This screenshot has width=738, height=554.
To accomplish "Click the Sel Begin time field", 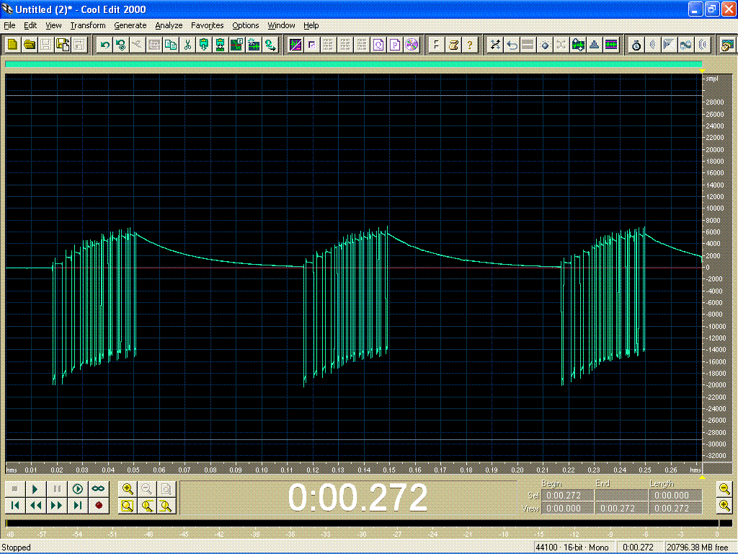I will 567,495.
